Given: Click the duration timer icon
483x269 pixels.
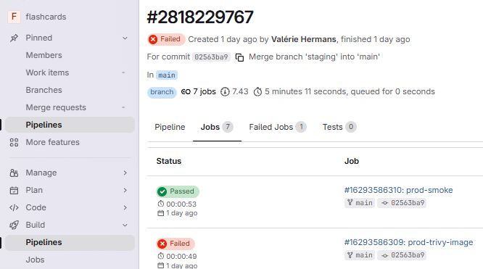Looking at the screenshot, I should 257,92.
